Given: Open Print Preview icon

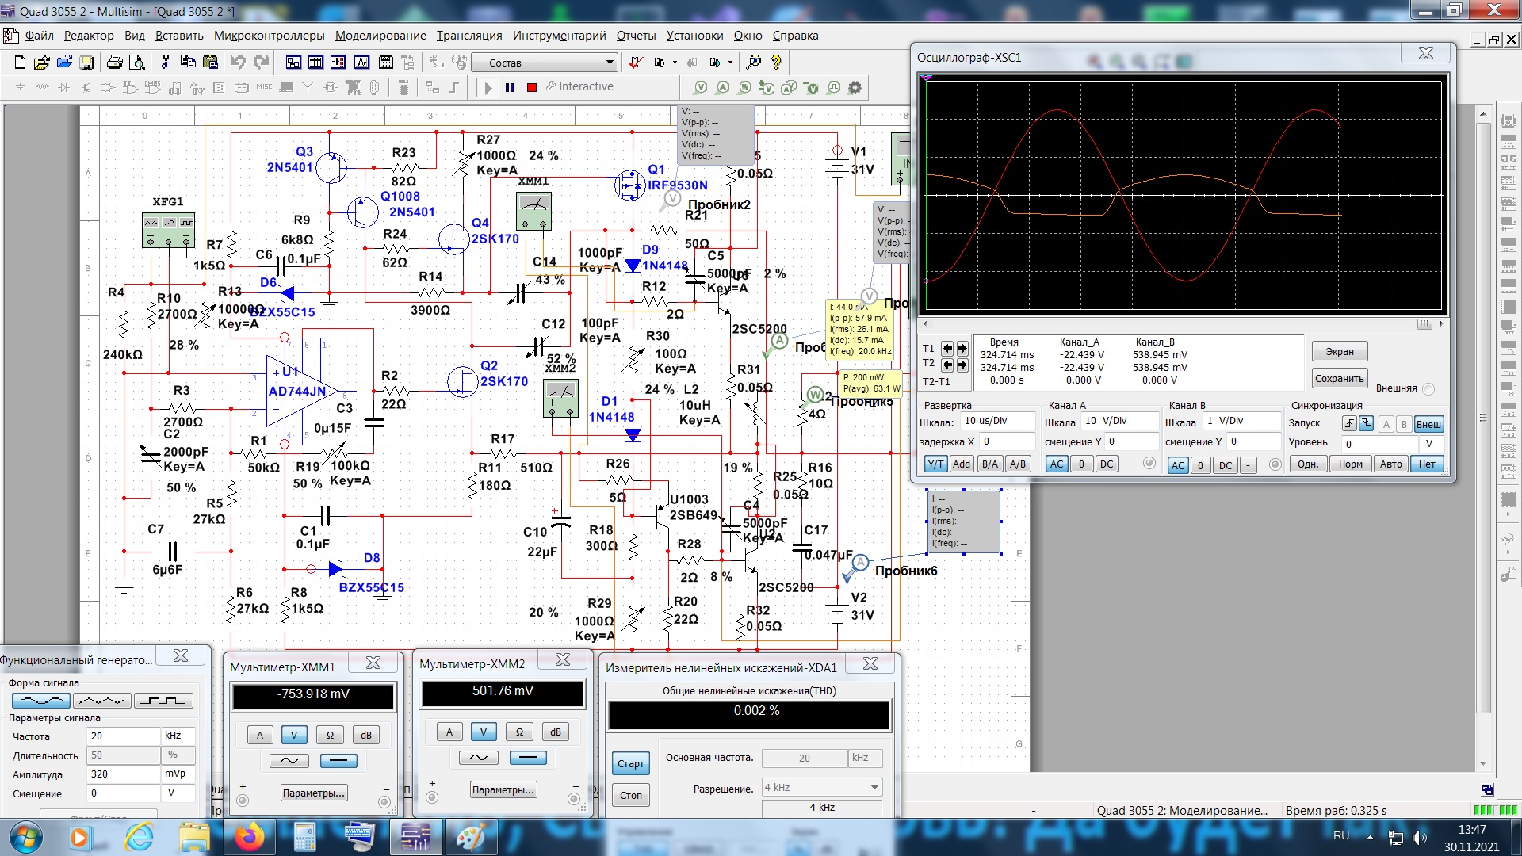Looking at the screenshot, I should 137,63.
